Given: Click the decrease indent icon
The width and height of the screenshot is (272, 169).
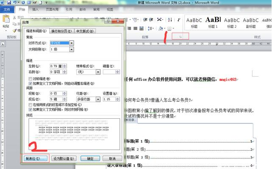Looking at the screenshot, I should coord(145,20).
